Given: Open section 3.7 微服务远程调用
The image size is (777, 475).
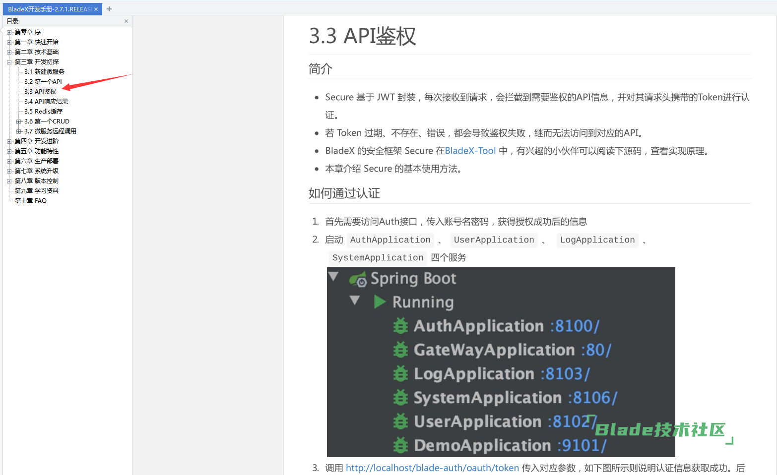Looking at the screenshot, I should 50,131.
